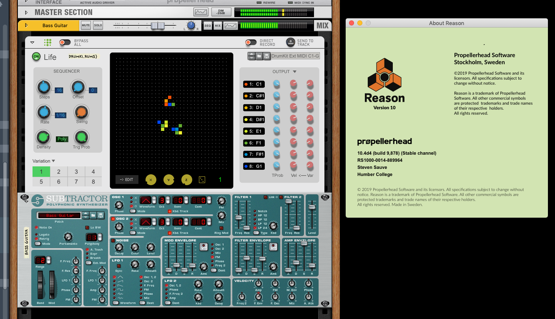Click the Portamento knob on Subtractor

(x=68, y=237)
